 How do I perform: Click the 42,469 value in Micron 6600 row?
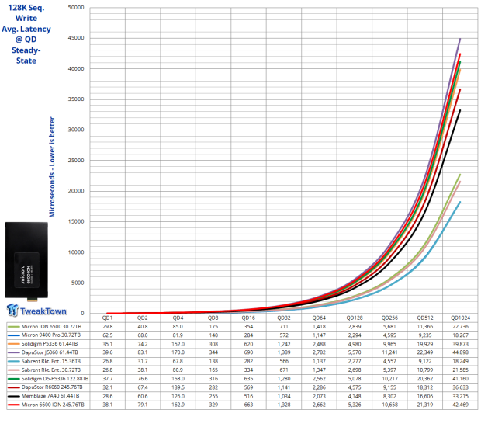(460, 405)
